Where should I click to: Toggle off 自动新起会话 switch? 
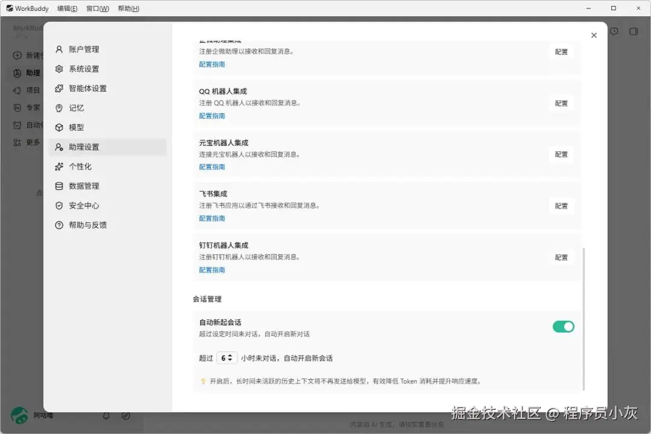pos(564,327)
